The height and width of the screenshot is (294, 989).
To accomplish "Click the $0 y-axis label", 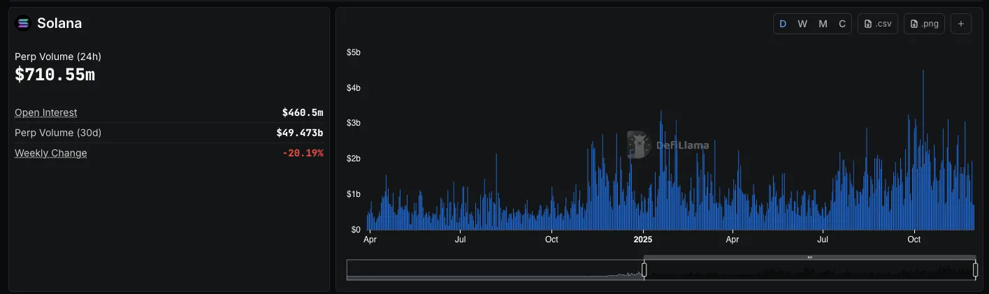I will click(356, 229).
